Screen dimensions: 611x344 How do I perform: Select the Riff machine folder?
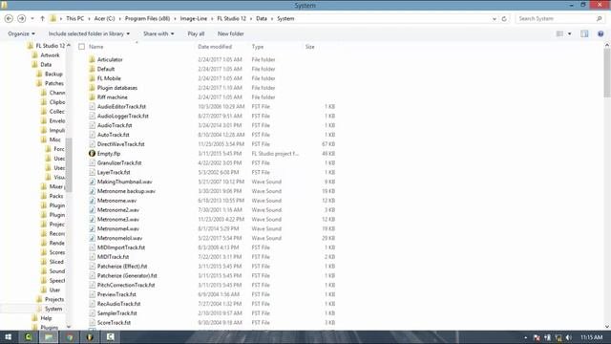113,97
